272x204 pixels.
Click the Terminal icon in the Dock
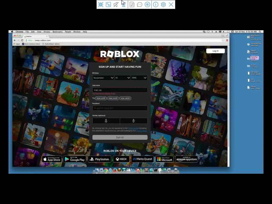tap(155, 170)
